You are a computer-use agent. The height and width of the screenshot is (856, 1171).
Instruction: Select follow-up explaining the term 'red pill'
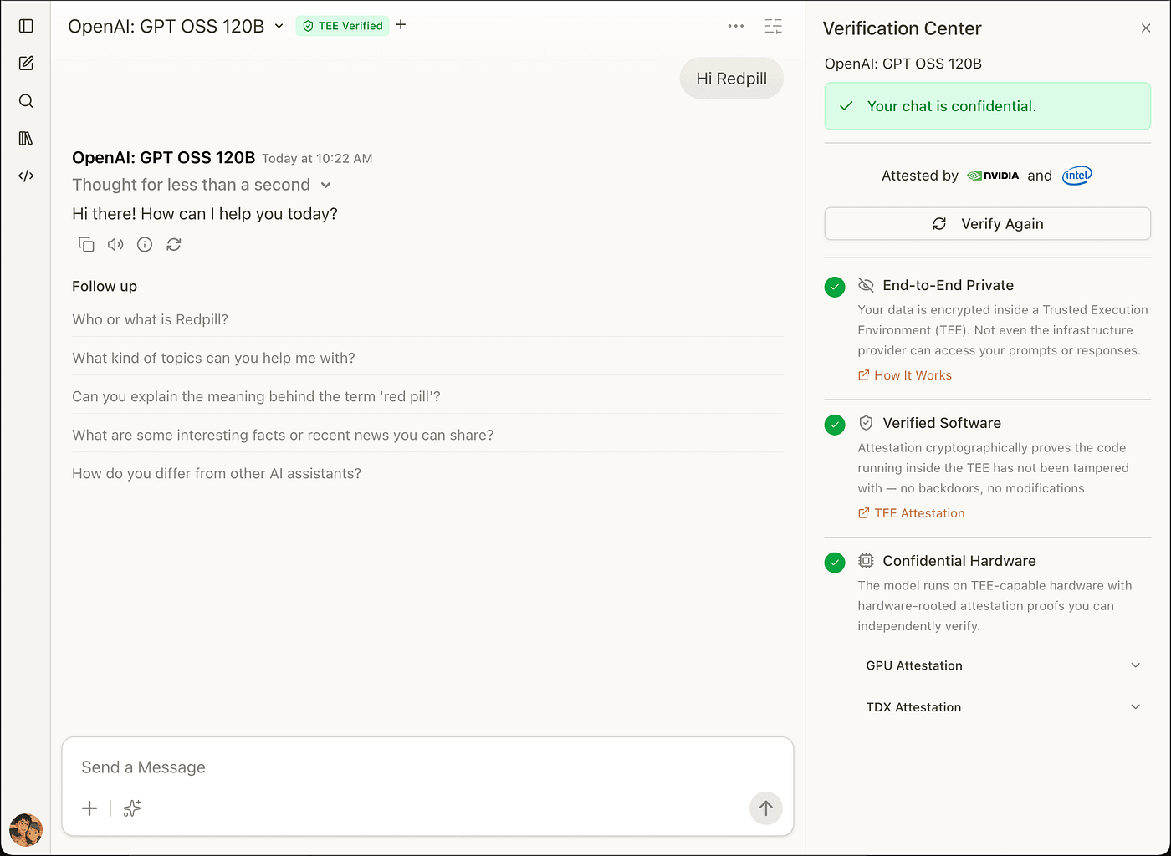[x=427, y=396]
